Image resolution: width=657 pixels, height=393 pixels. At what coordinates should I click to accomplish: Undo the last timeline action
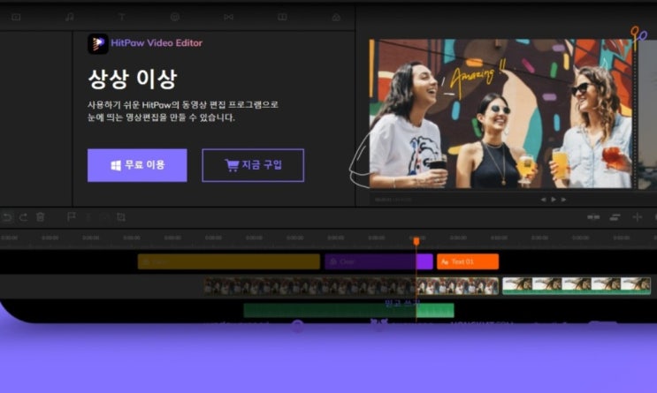(7, 217)
